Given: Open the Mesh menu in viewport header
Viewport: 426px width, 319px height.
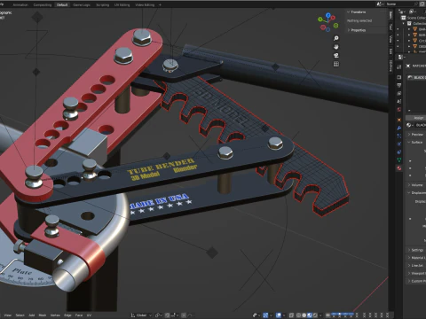Looking at the screenshot, I should click(x=43, y=315).
